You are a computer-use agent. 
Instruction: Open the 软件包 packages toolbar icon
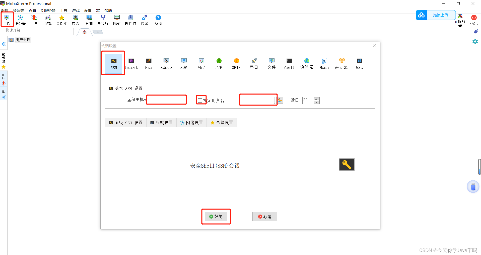click(x=131, y=20)
